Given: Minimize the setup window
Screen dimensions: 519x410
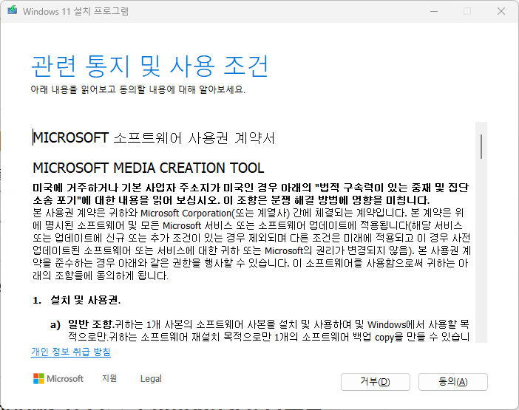Looking at the screenshot, I should pyautogui.click(x=434, y=11).
